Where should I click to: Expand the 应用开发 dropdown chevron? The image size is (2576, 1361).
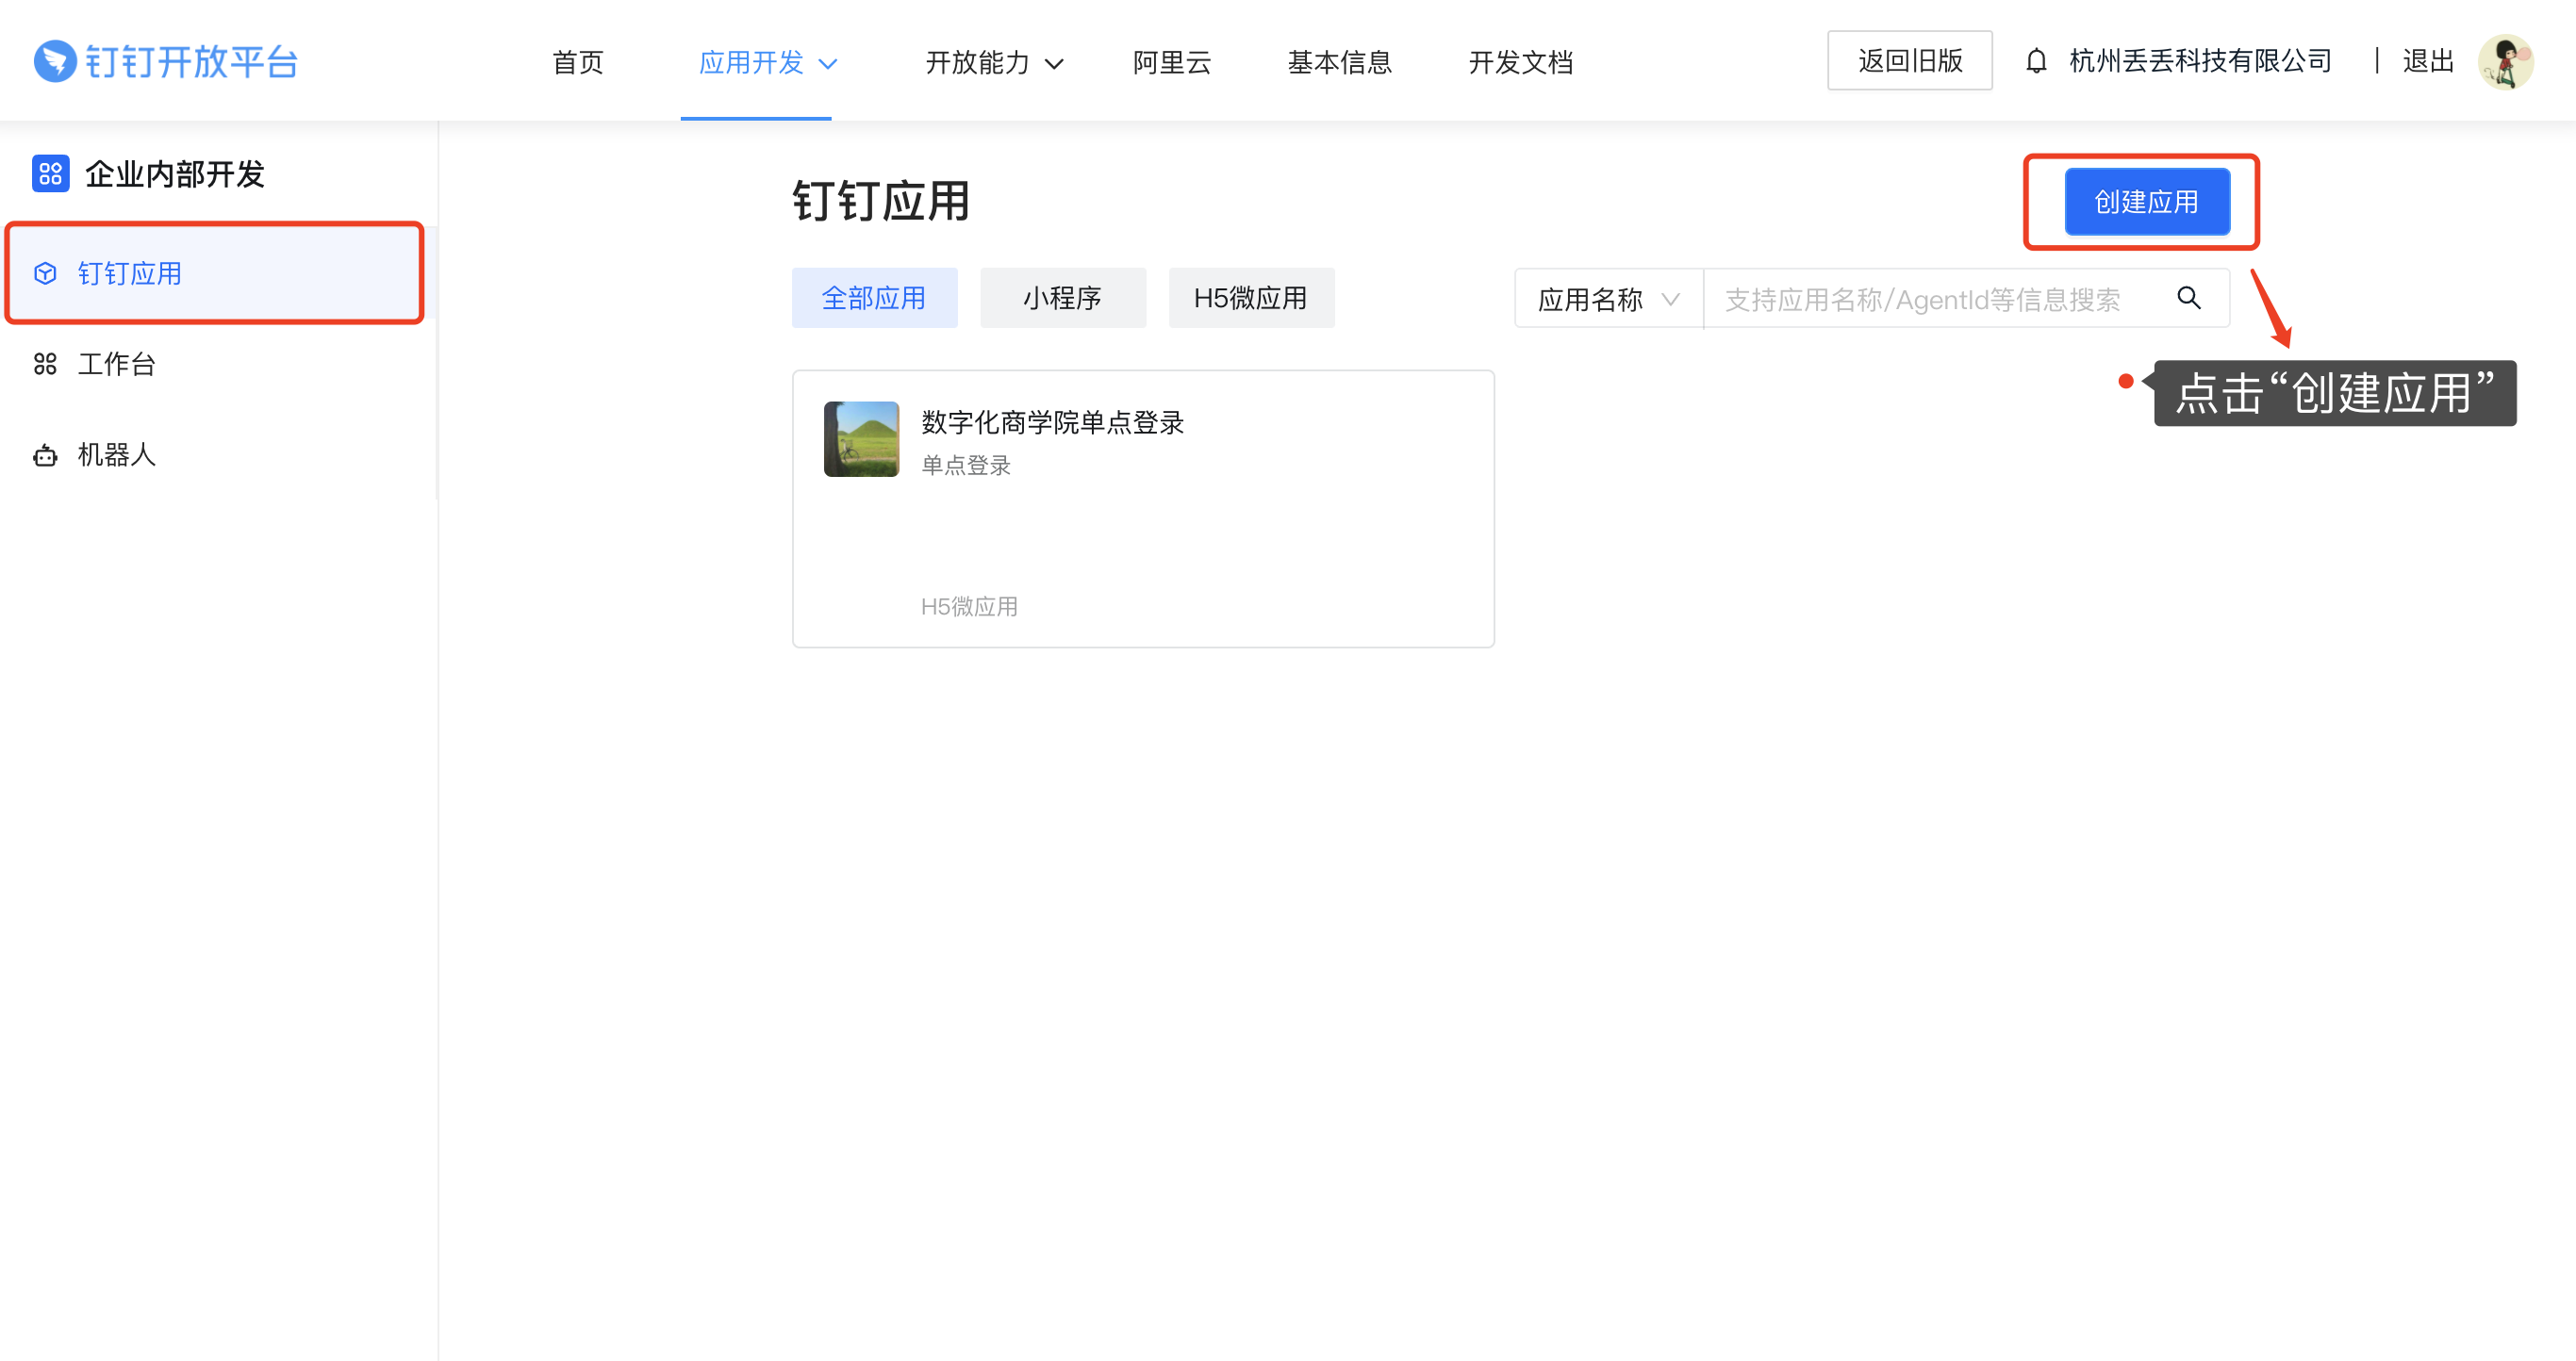pyautogui.click(x=828, y=64)
